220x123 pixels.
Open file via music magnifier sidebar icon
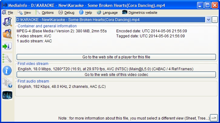tap(7, 22)
